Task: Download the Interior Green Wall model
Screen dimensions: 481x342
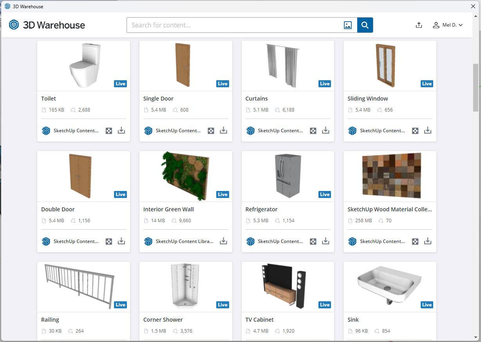Action: point(223,241)
